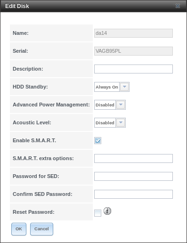Click the Enable S.M.A.R.T. label
187x243 pixels.
34,140
